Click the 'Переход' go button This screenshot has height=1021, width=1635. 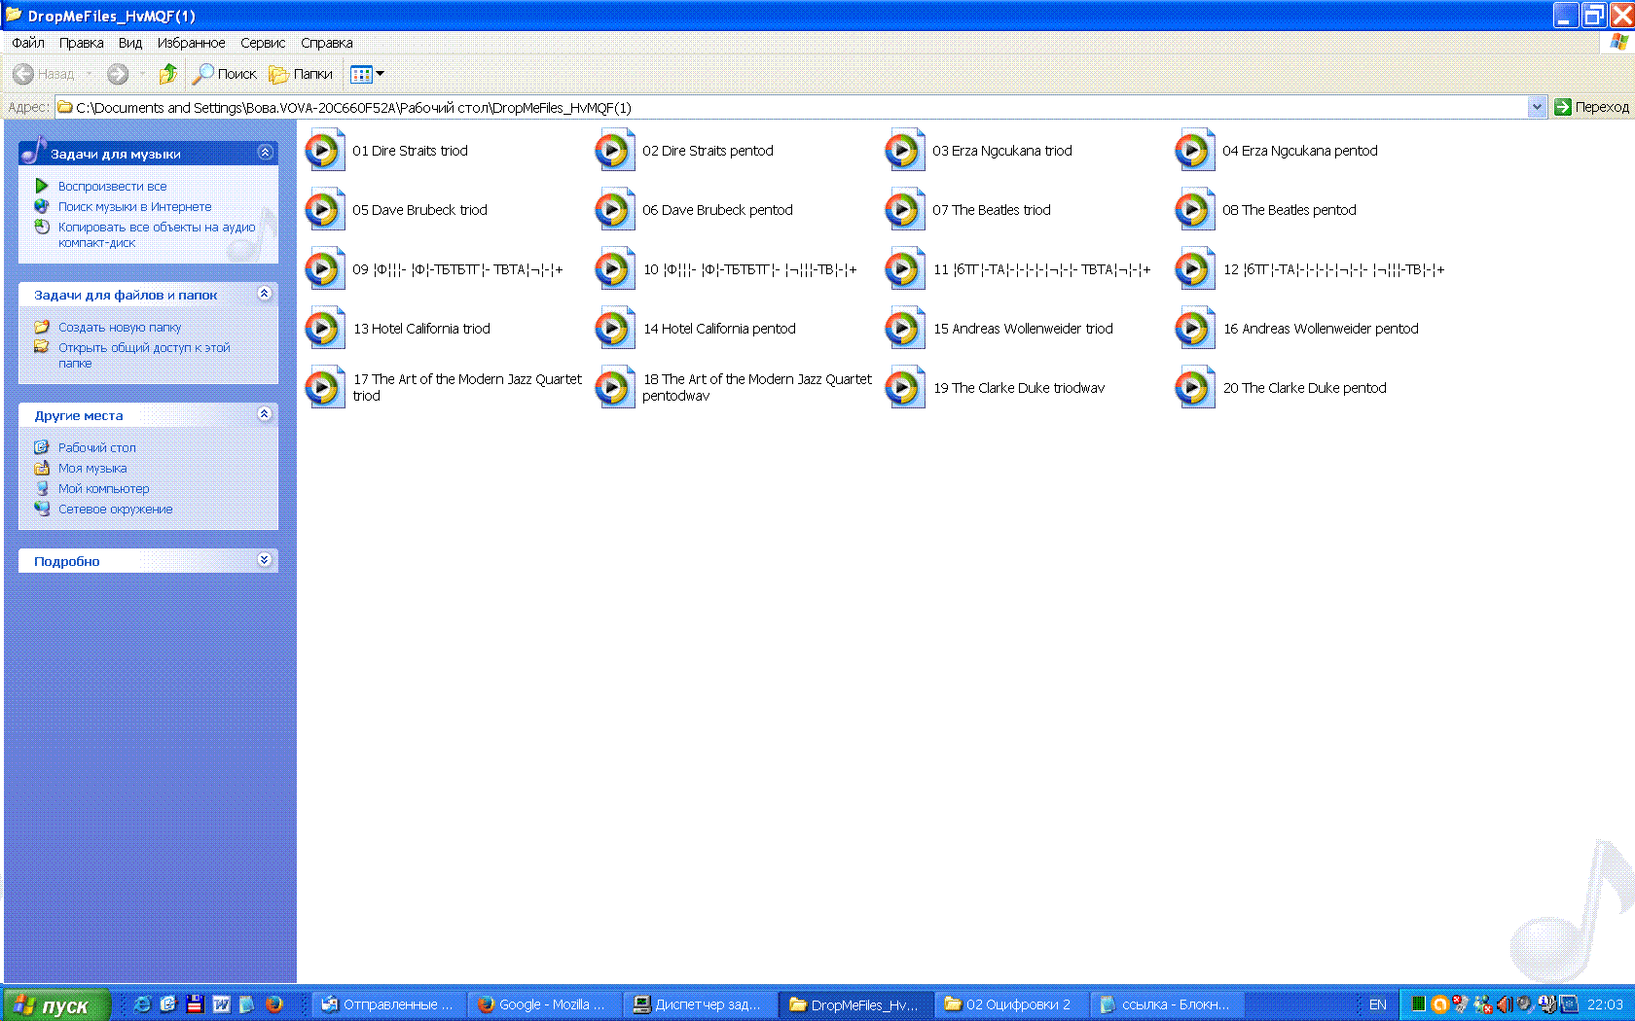pyautogui.click(x=1591, y=107)
